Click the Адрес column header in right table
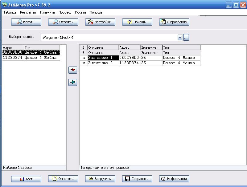Screen dimensions: 247x187 130,47
